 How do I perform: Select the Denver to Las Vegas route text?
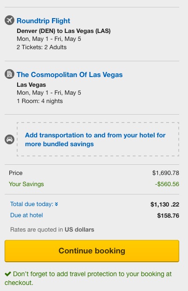pyautogui.click(x=64, y=31)
